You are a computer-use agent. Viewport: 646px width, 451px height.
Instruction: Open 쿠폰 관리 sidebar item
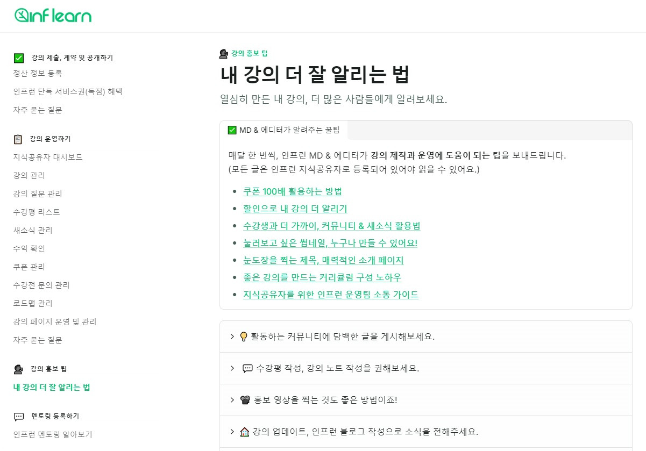(x=29, y=267)
